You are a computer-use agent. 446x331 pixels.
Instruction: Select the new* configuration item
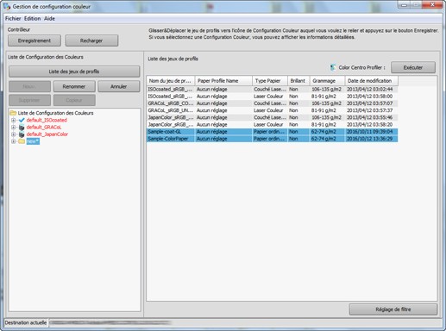(33, 141)
